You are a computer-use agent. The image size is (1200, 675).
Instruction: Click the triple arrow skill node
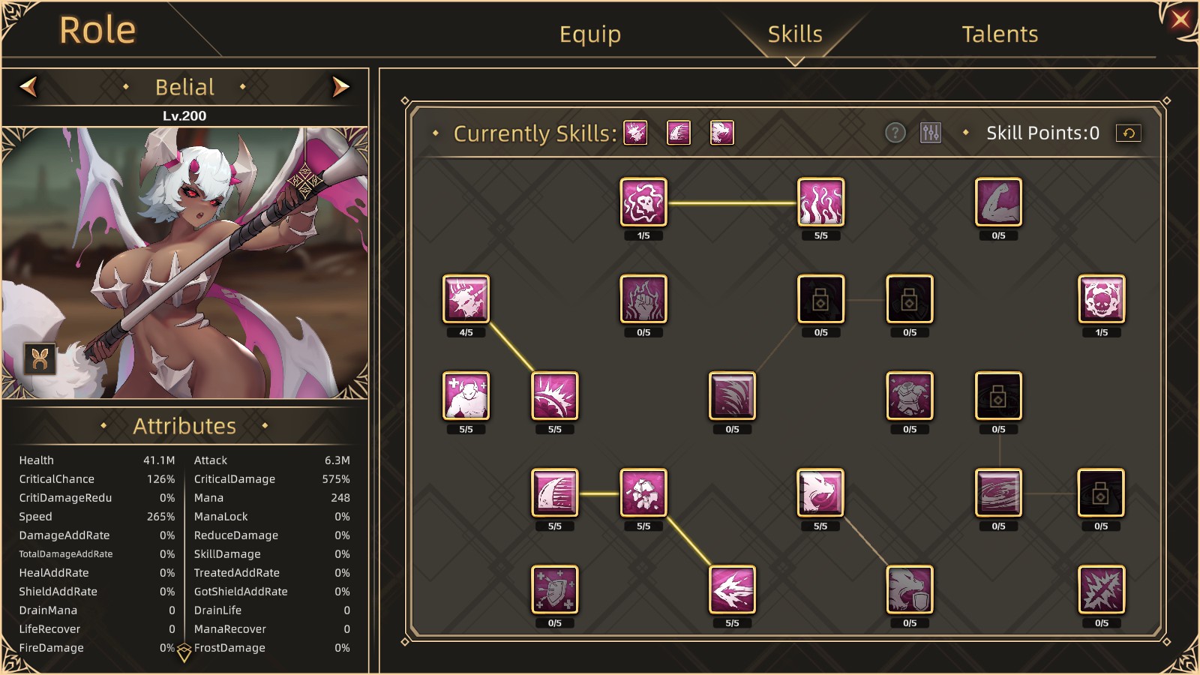(x=732, y=589)
